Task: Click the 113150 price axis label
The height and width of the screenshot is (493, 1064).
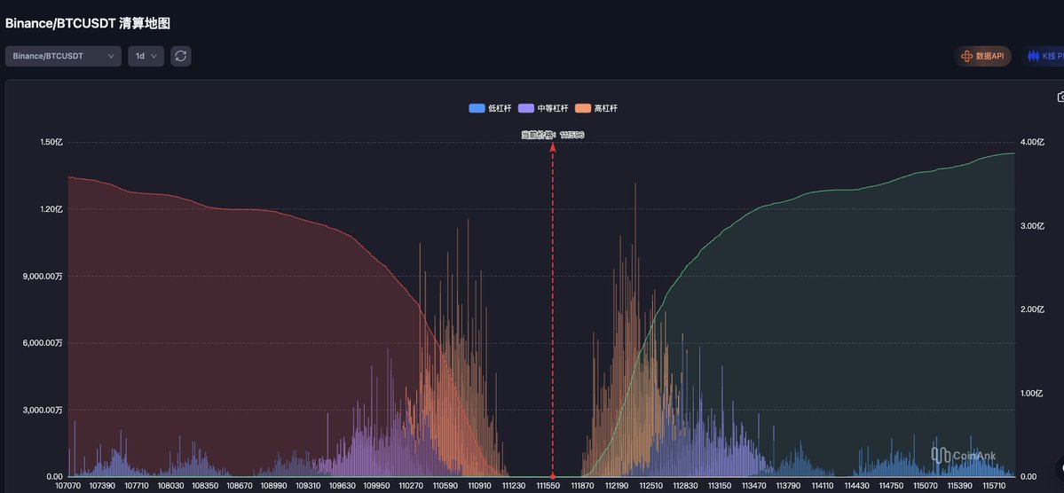Action: (720, 486)
